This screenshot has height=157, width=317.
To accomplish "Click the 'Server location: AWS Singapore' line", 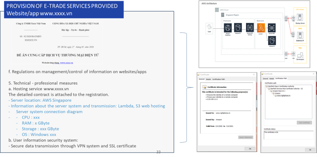I will click(40, 100).
